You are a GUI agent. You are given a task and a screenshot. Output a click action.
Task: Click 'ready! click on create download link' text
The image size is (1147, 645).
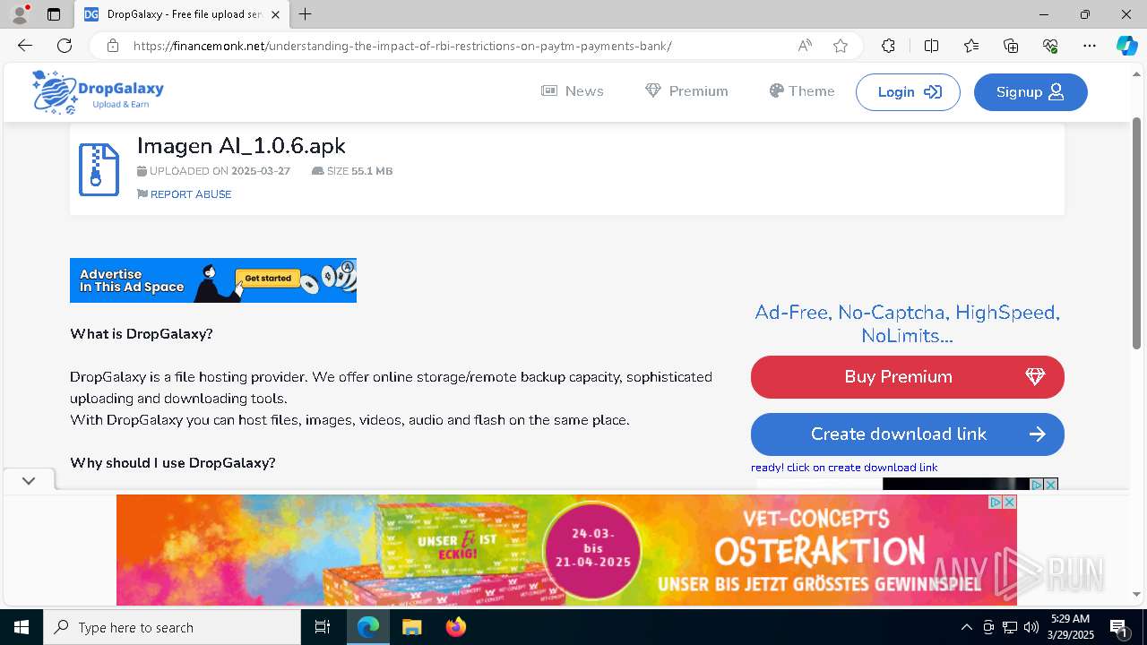844,468
